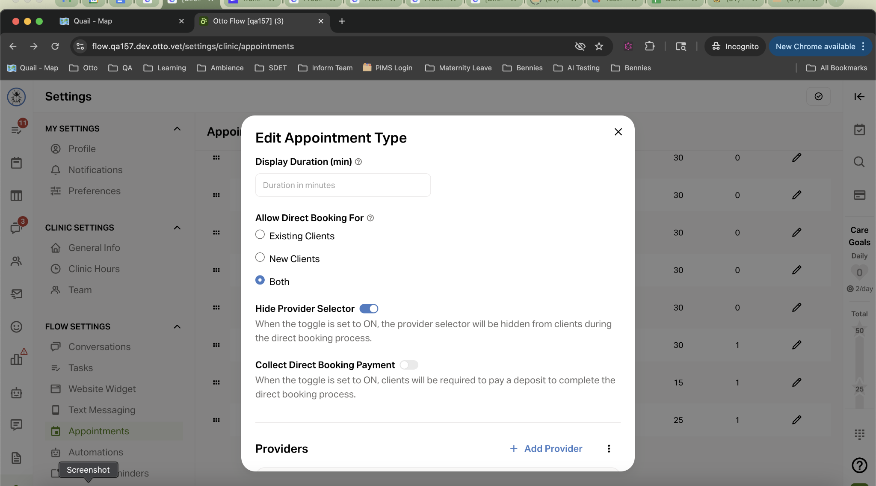Select the New Clients radio option

coord(260,258)
